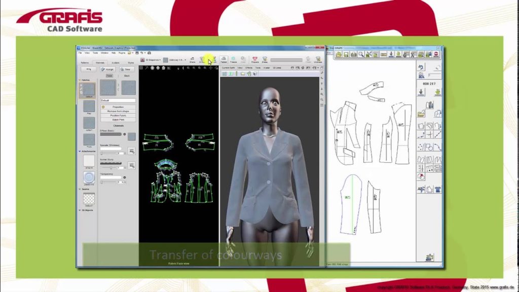
Task: Switch the fabric view to Back
Action: (127, 76)
